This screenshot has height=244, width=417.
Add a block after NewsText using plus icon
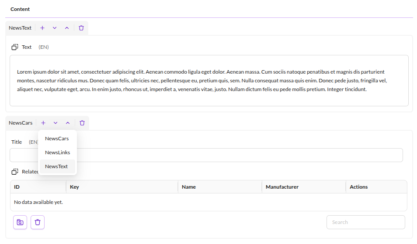(x=42, y=28)
